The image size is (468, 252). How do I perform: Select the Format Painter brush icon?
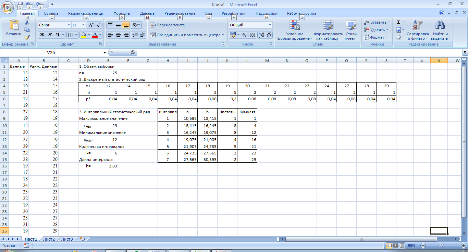point(27,37)
